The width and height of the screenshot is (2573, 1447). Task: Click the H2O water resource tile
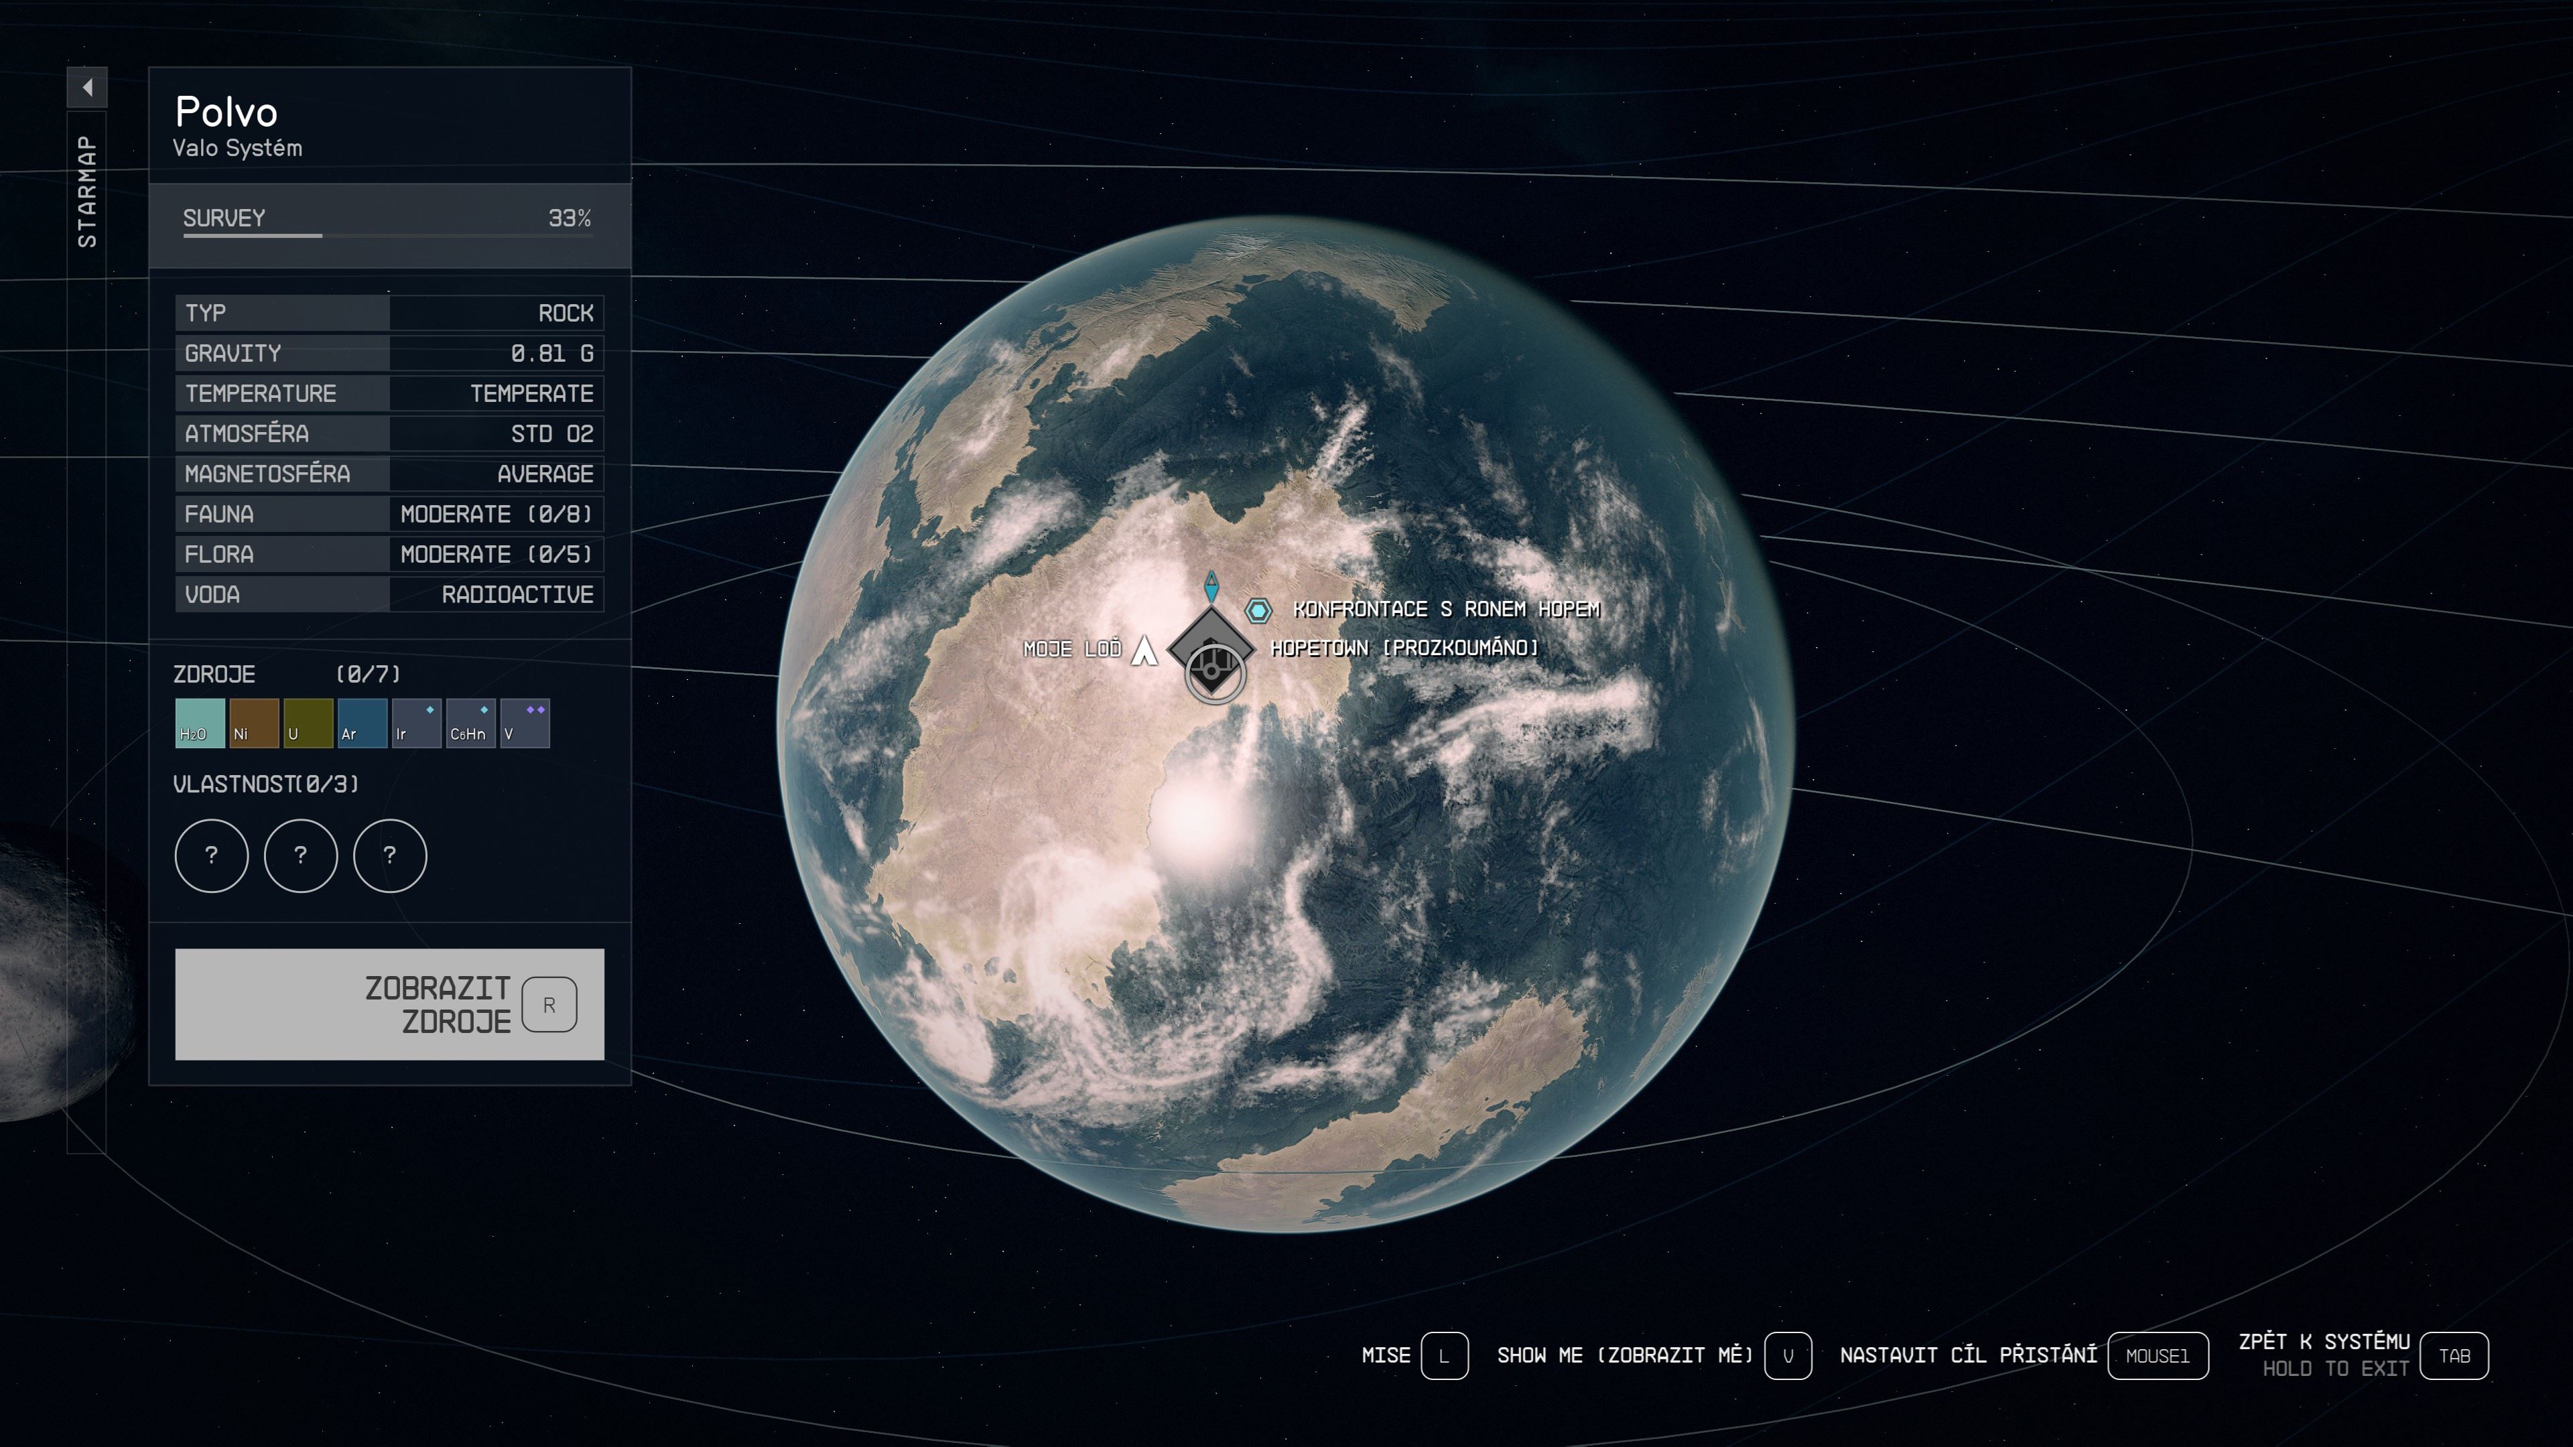(200, 723)
